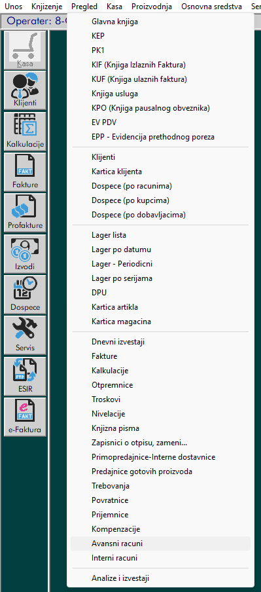The height and width of the screenshot is (592, 261).
Task: Open the Izvodi sidebar icon
Action: click(x=25, y=253)
